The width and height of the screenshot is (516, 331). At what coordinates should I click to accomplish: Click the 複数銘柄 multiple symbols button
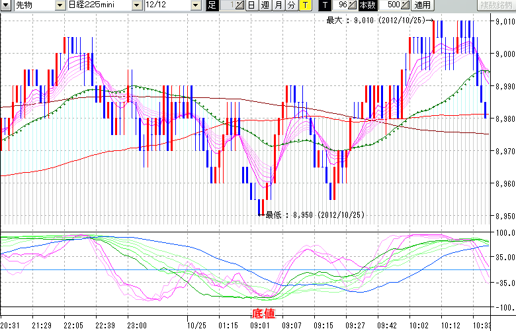click(497, 5)
